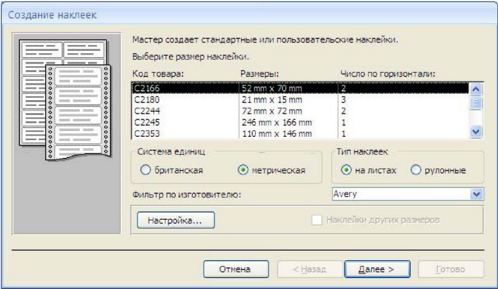Click size 52 mm x 70 mm
This screenshot has height=289, width=498.
[x=272, y=88]
